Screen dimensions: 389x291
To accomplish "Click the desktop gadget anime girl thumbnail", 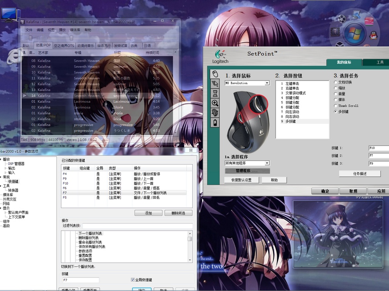I will tap(338, 234).
